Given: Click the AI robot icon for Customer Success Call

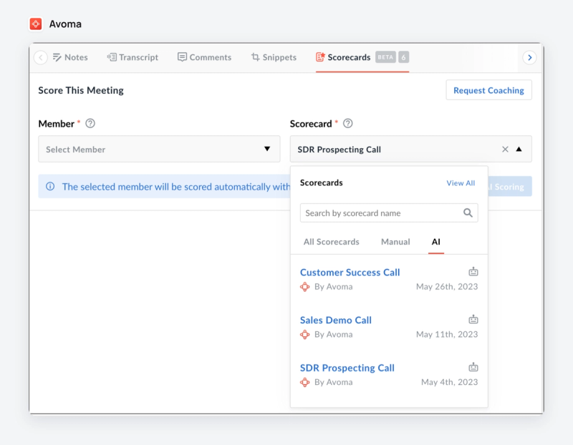Looking at the screenshot, I should (473, 272).
